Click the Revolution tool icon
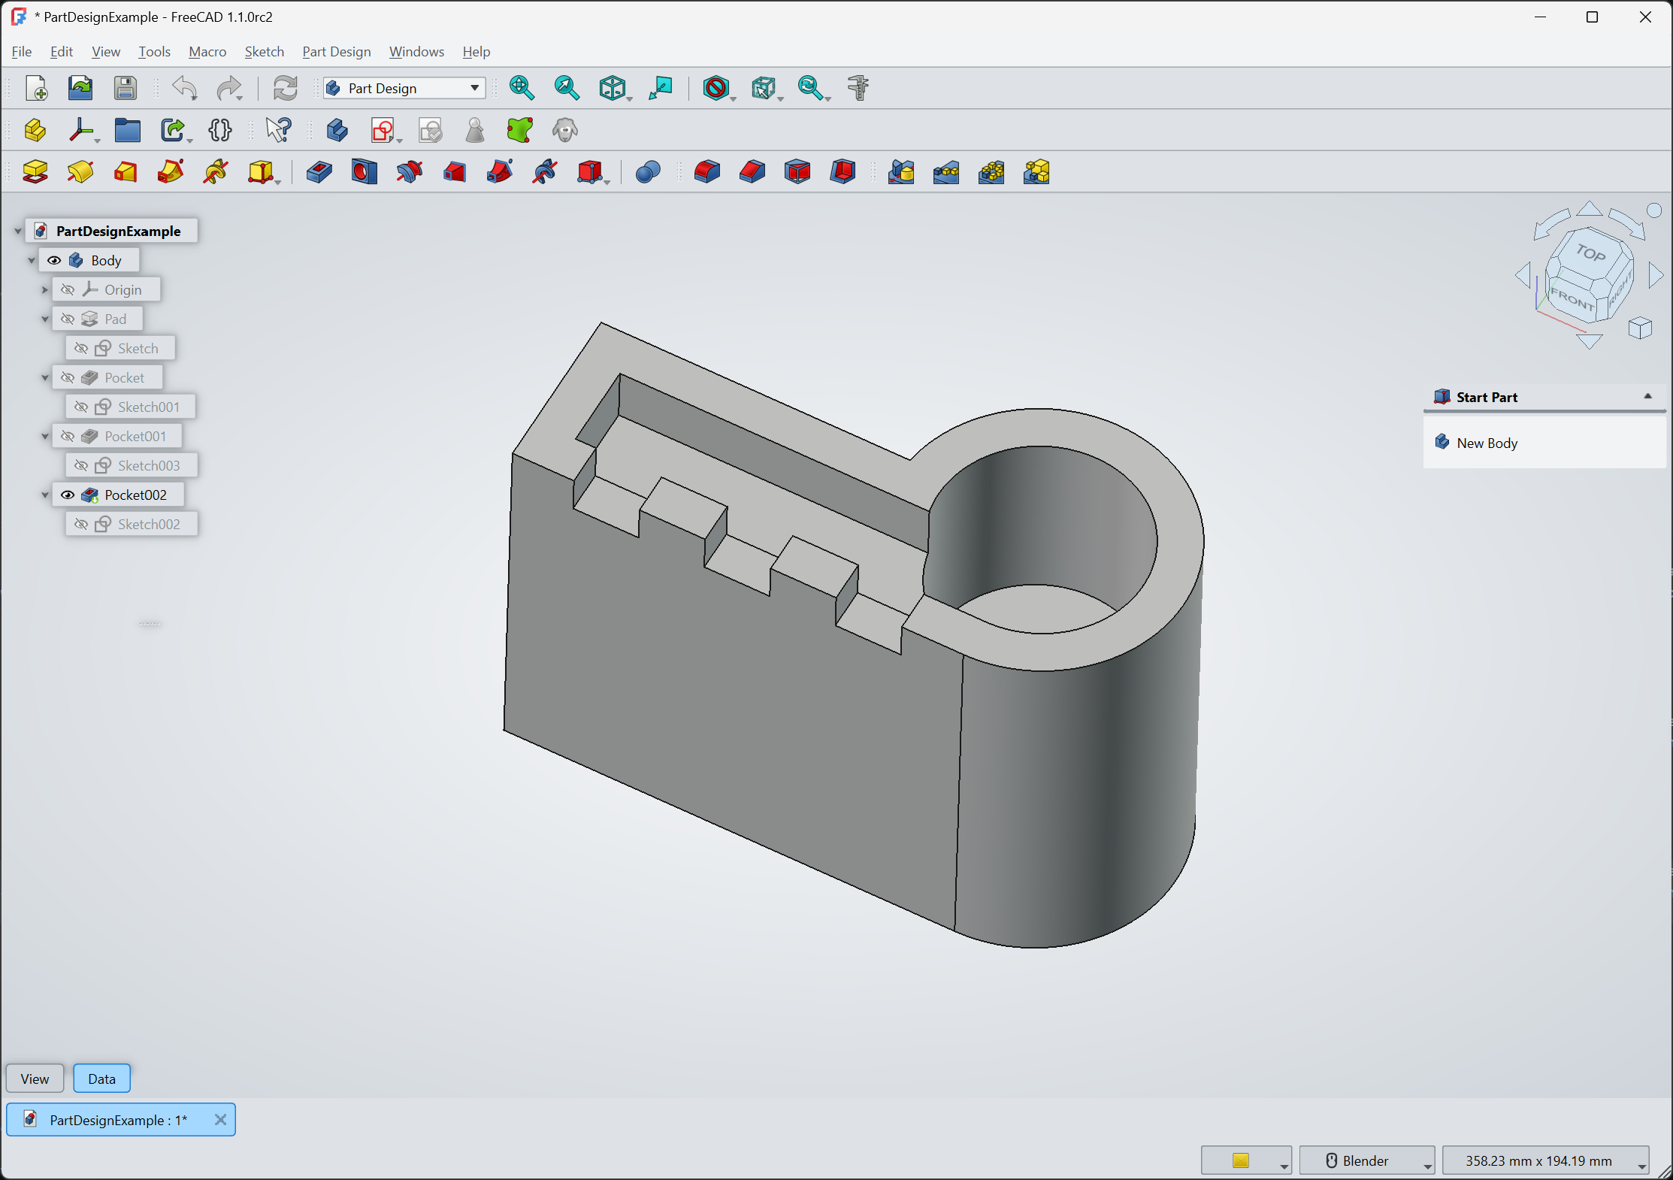1673x1180 pixels. pos(80,172)
